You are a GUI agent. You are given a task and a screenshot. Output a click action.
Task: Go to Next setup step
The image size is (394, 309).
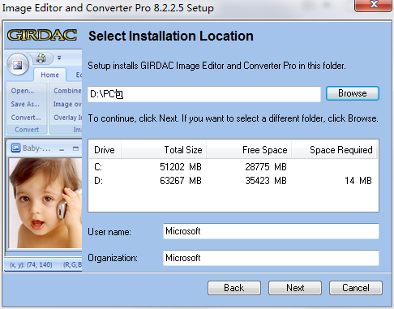click(x=295, y=288)
